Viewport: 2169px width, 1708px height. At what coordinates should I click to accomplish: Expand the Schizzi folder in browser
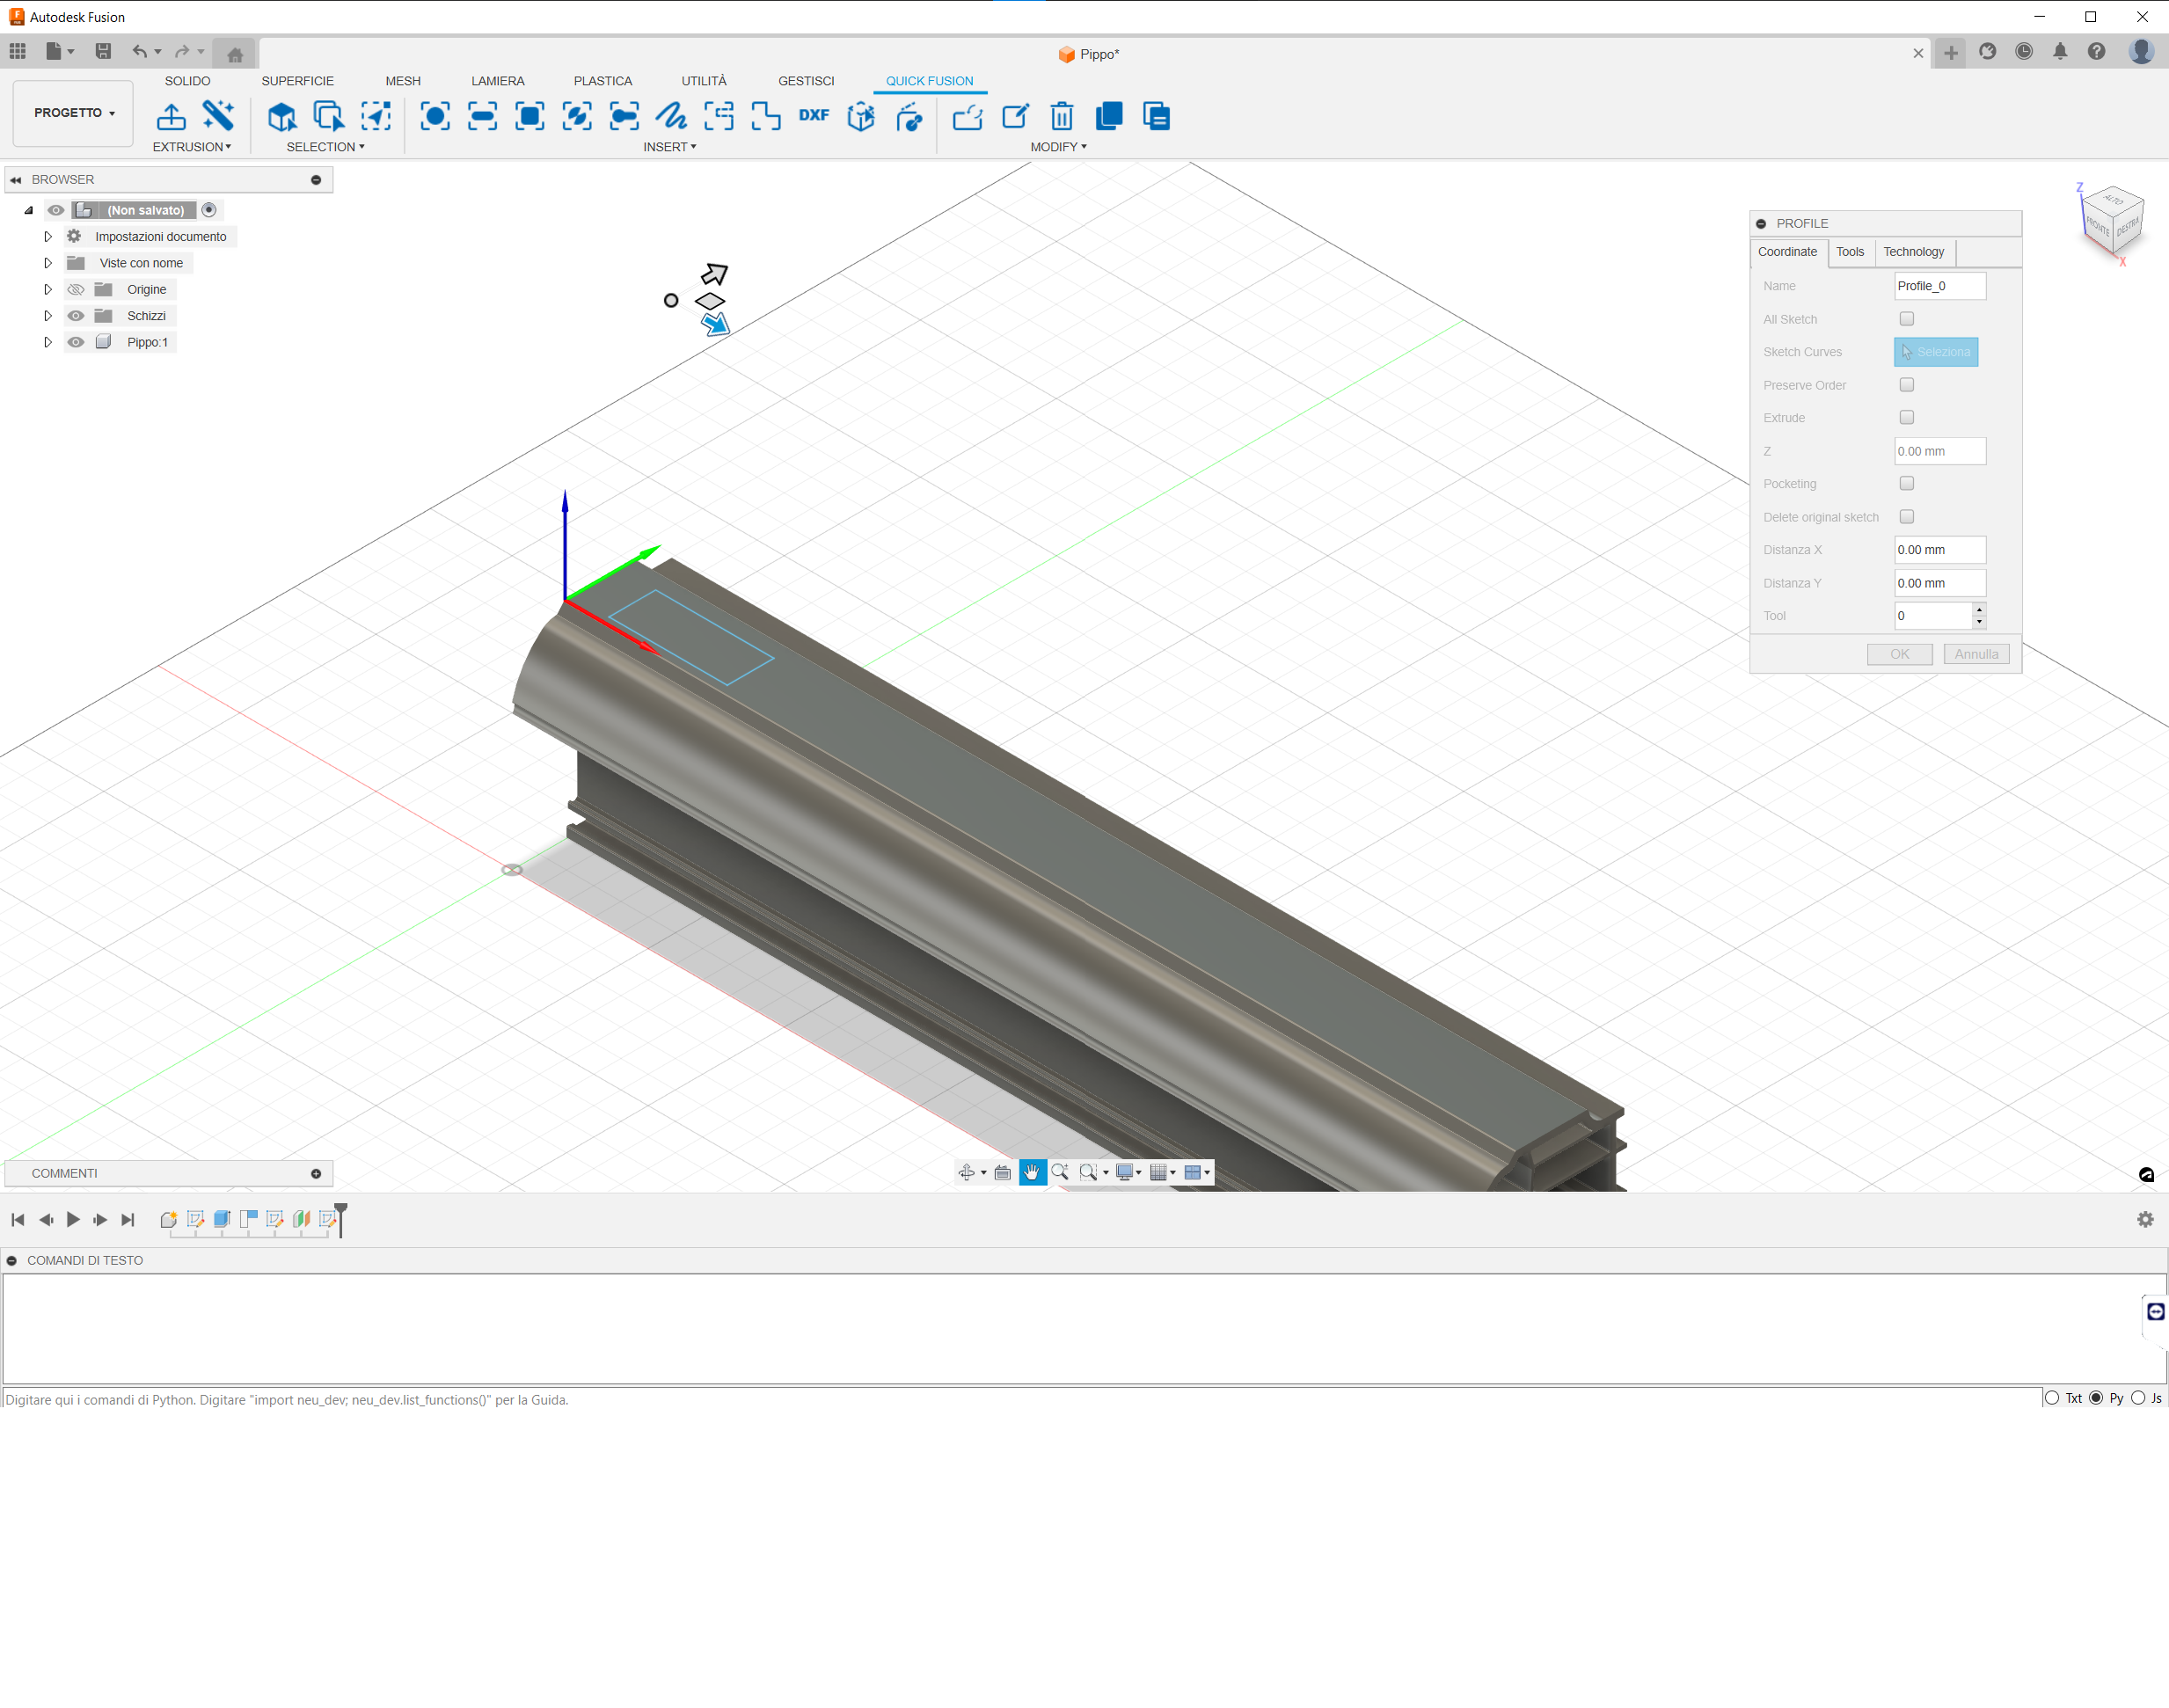coord(47,316)
